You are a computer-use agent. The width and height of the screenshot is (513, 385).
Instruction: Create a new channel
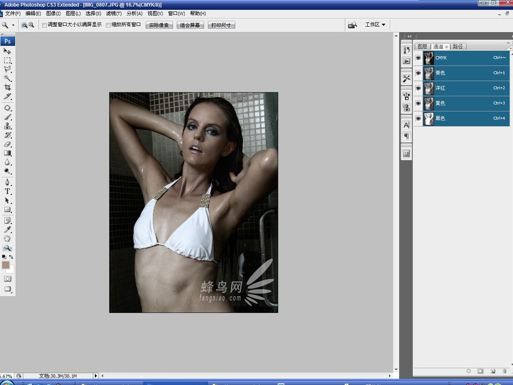click(x=493, y=371)
